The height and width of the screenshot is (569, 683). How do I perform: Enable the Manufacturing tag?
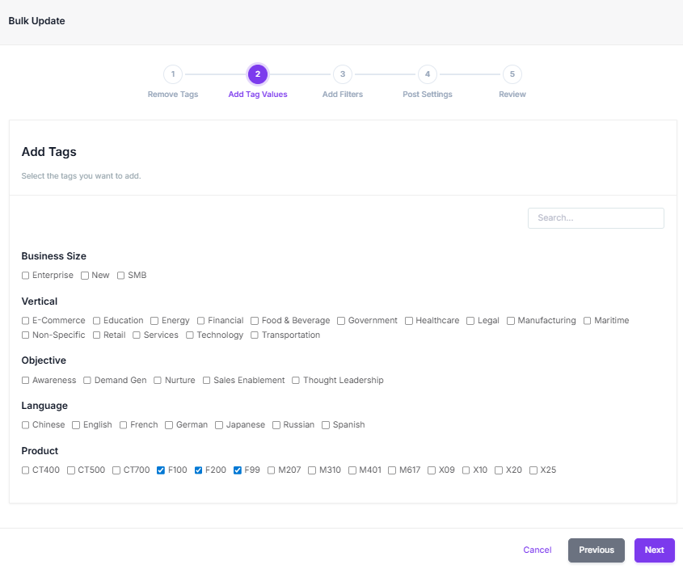pos(511,321)
